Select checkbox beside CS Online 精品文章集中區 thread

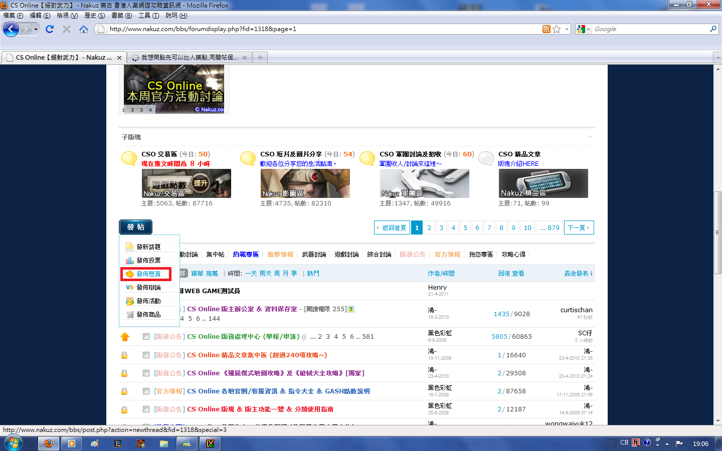[146, 355]
